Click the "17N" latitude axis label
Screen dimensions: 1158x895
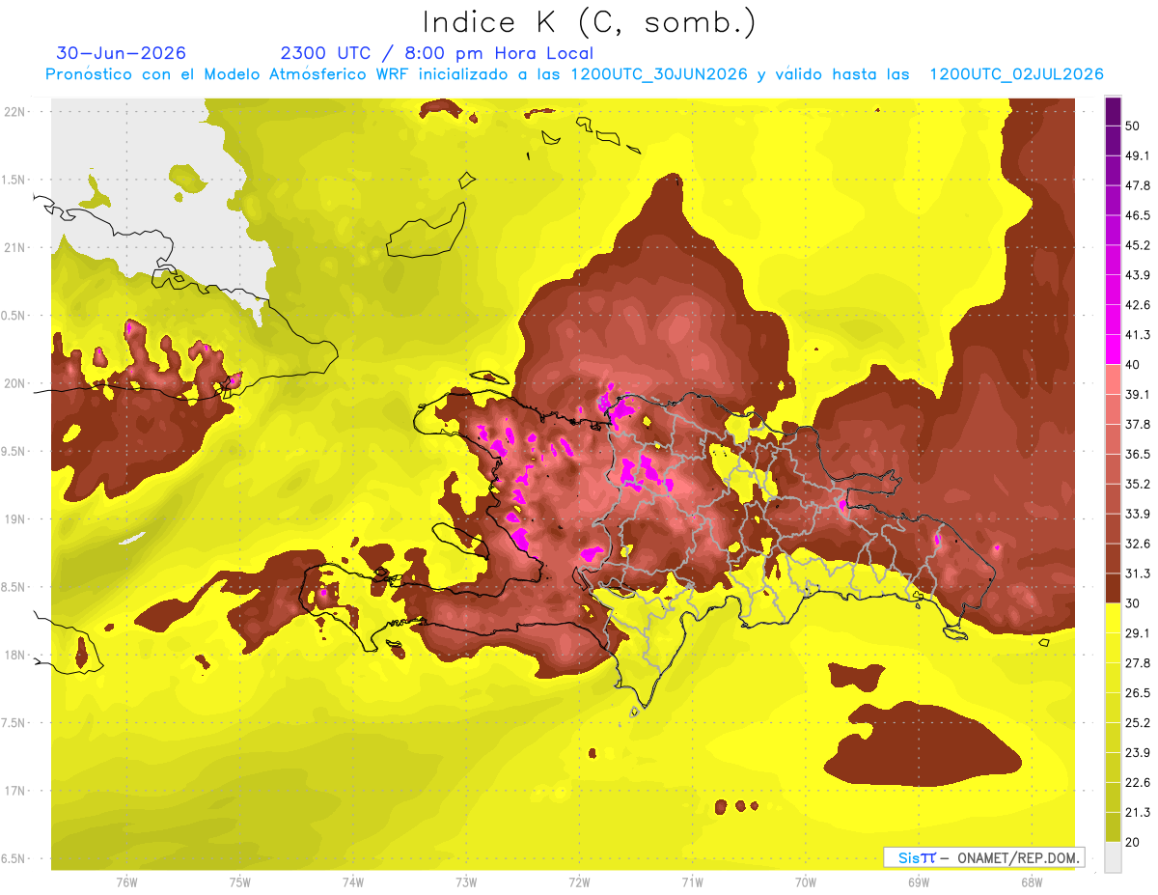click(15, 791)
